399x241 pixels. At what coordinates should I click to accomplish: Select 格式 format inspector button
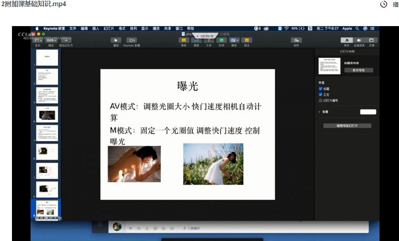tap(347, 40)
